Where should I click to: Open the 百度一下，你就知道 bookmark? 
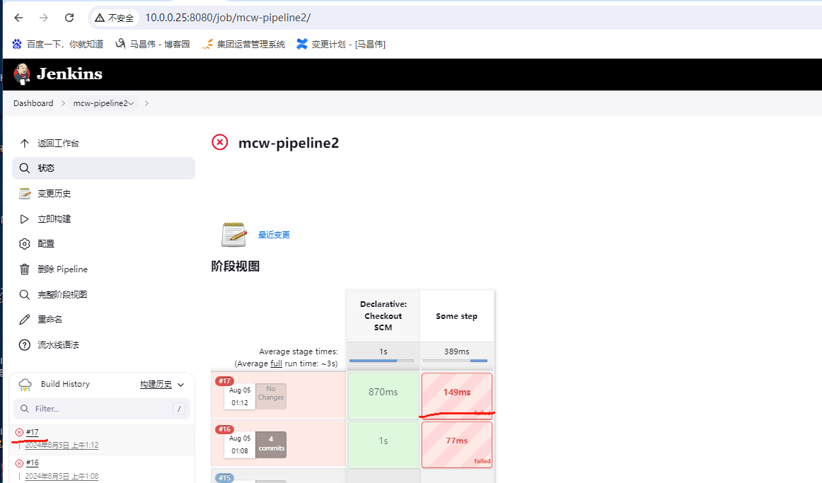pos(58,45)
